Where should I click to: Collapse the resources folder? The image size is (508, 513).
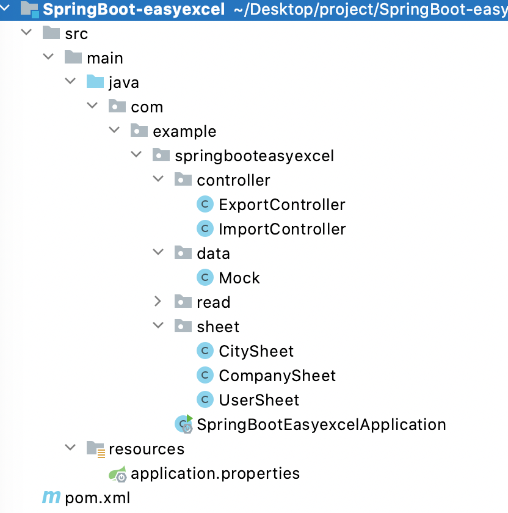pos(70,447)
